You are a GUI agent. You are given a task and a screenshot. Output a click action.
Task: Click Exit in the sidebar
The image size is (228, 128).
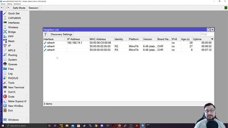pos(10,111)
